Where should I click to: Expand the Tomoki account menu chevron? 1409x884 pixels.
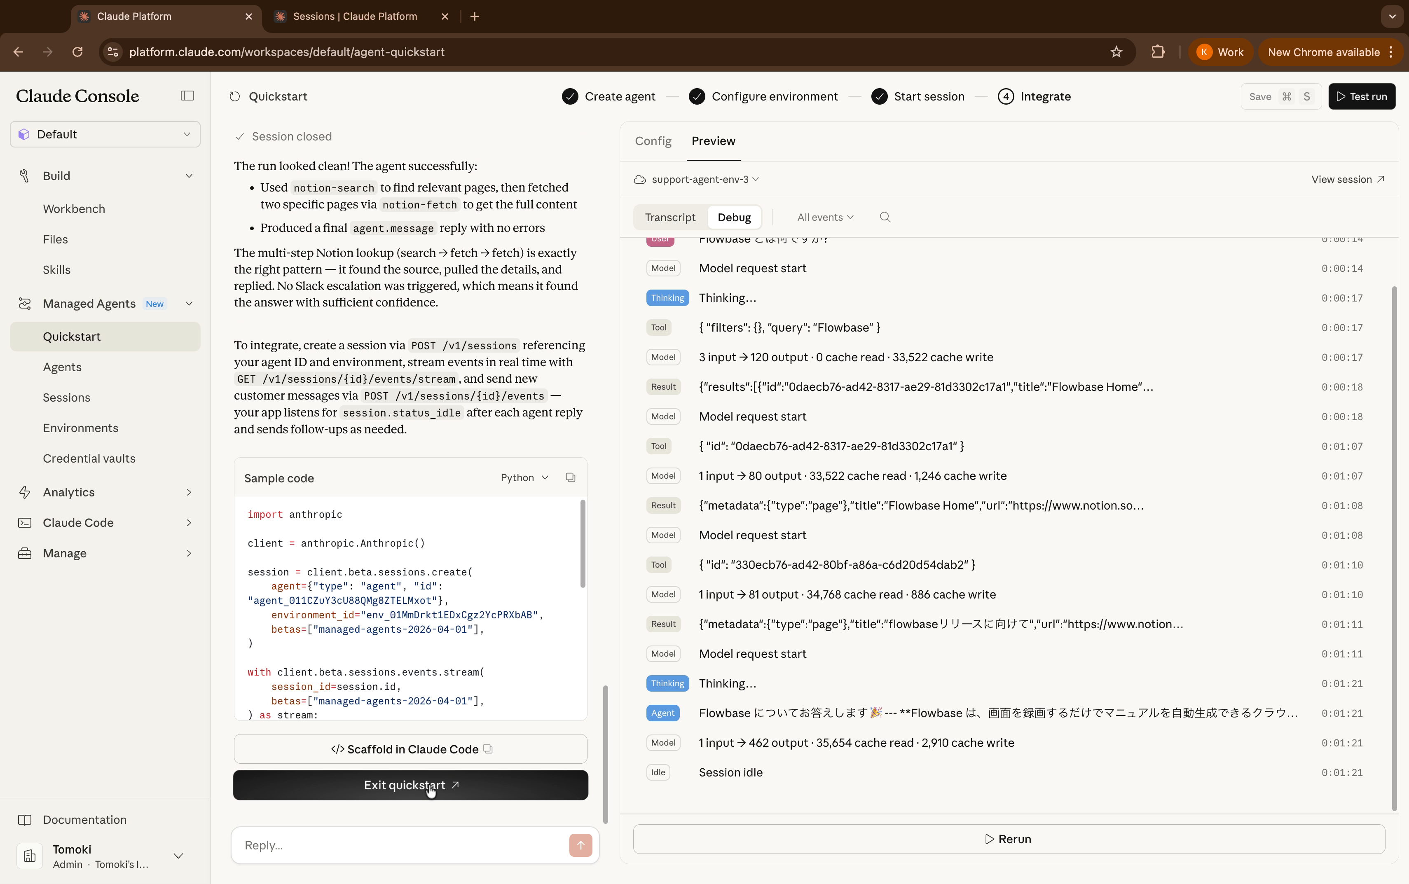coord(178,856)
